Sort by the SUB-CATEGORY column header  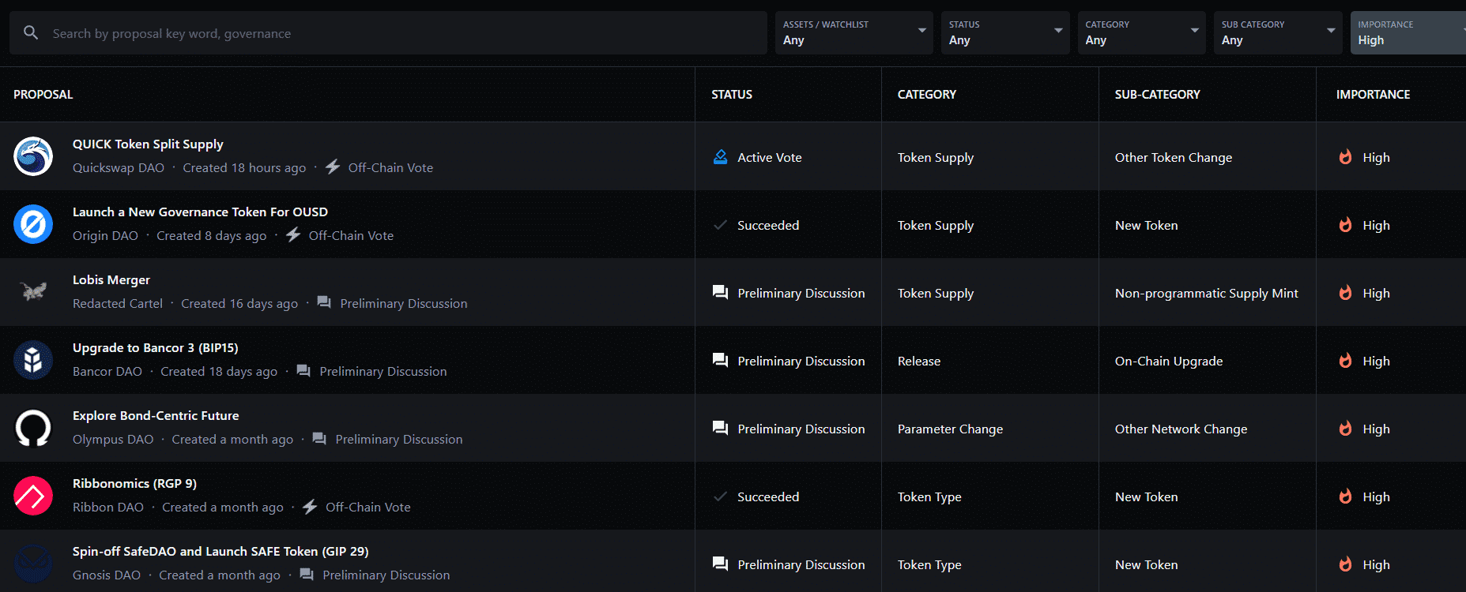coord(1158,95)
